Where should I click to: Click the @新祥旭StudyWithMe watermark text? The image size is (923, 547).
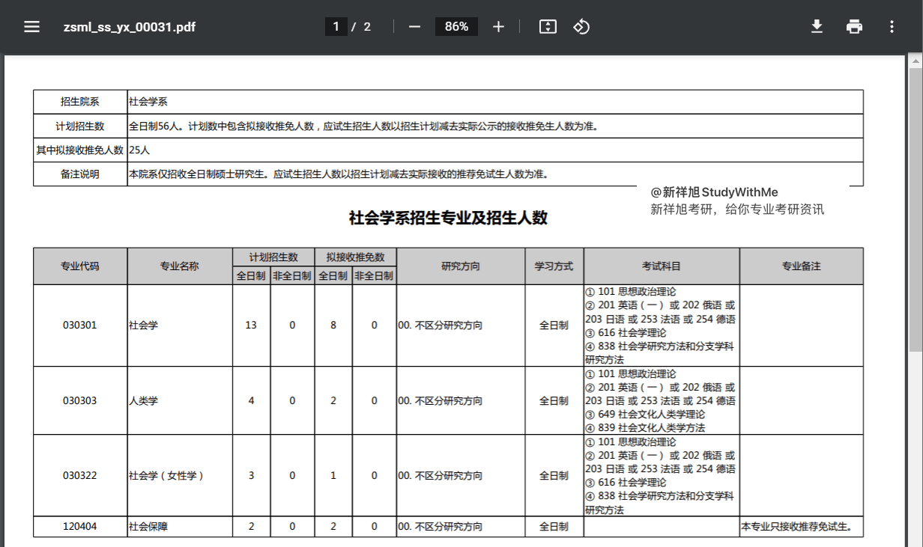tap(714, 192)
